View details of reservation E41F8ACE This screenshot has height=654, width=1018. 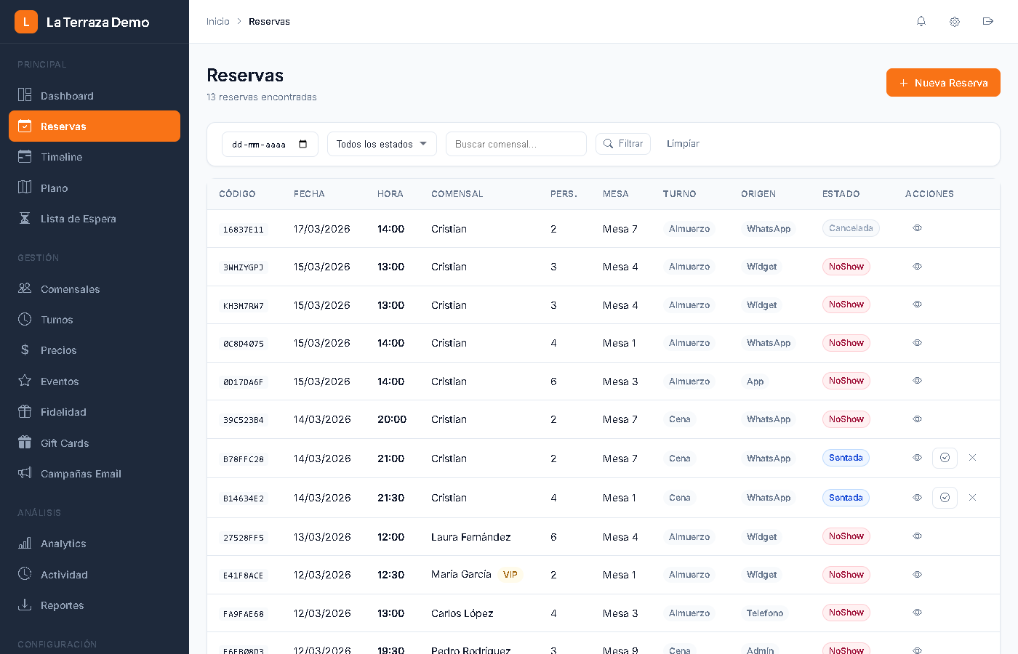coord(918,575)
